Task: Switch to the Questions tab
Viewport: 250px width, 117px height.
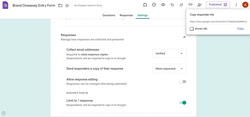Action: click(x=109, y=15)
